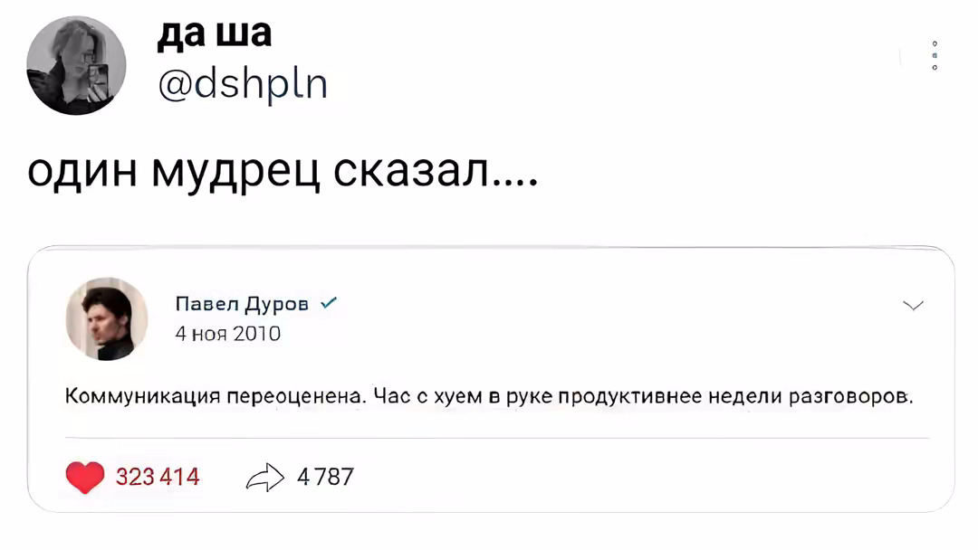Click the 323 414 likes count
Image resolution: width=978 pixels, height=550 pixels.
click(158, 477)
